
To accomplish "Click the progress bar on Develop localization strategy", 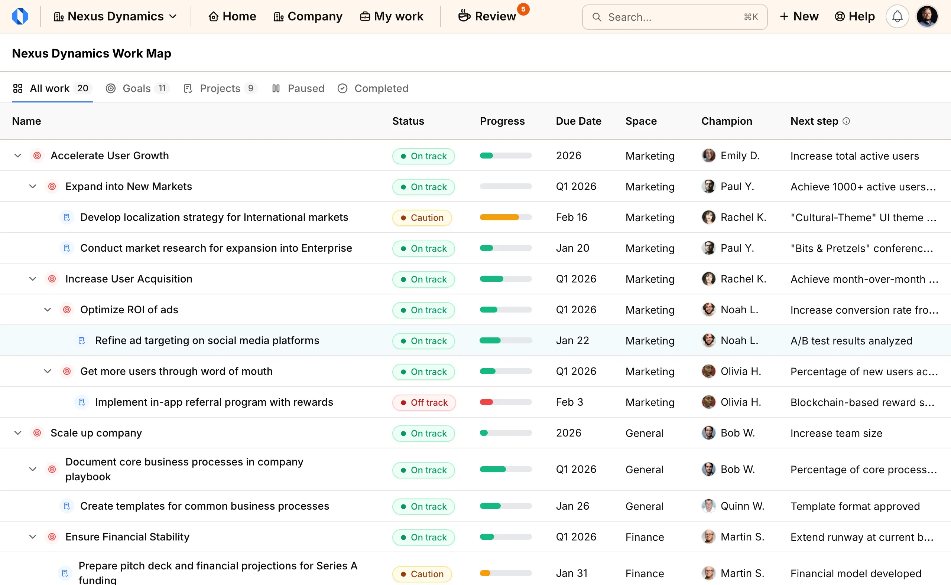I will [x=505, y=217].
